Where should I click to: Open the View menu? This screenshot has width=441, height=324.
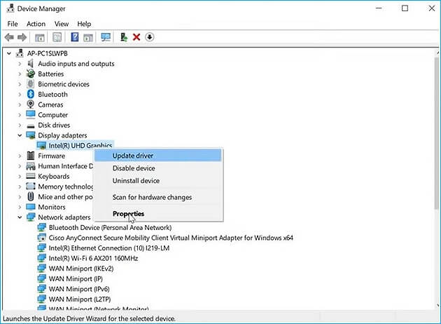(x=62, y=24)
